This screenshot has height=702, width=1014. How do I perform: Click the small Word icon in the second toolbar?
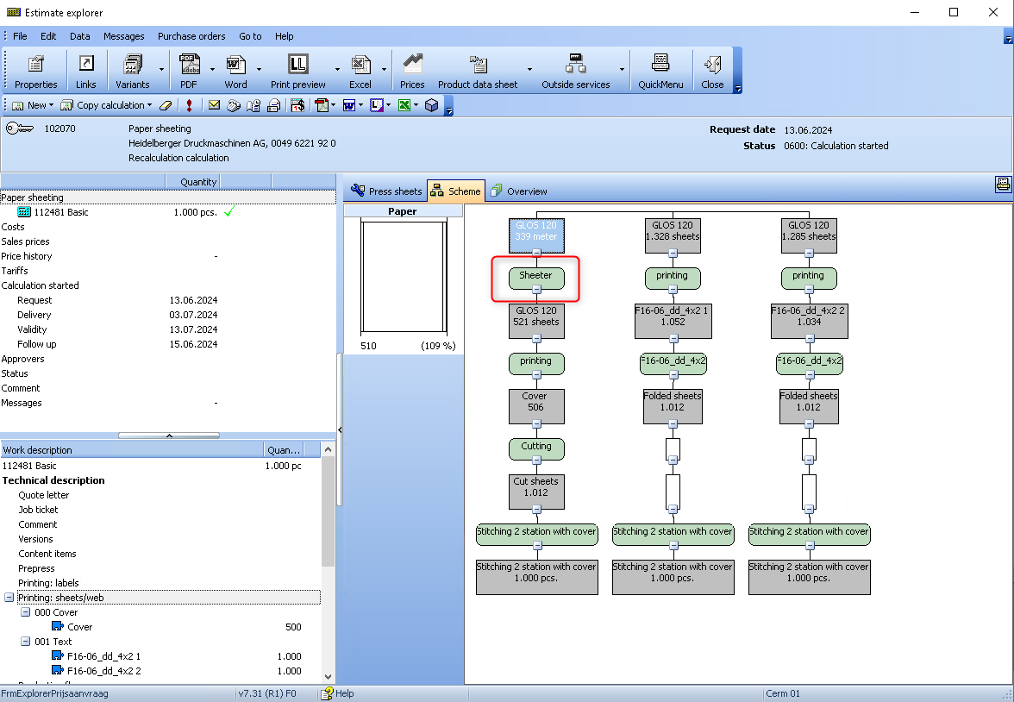(x=348, y=105)
